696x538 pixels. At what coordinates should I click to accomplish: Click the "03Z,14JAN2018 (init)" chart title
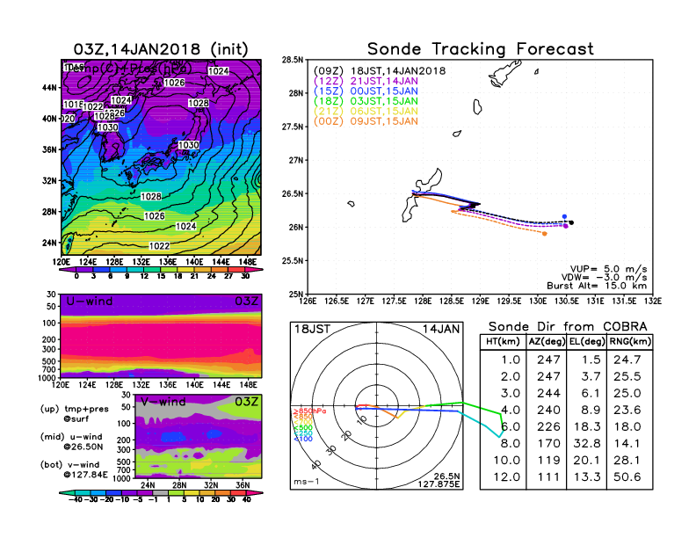161,49
